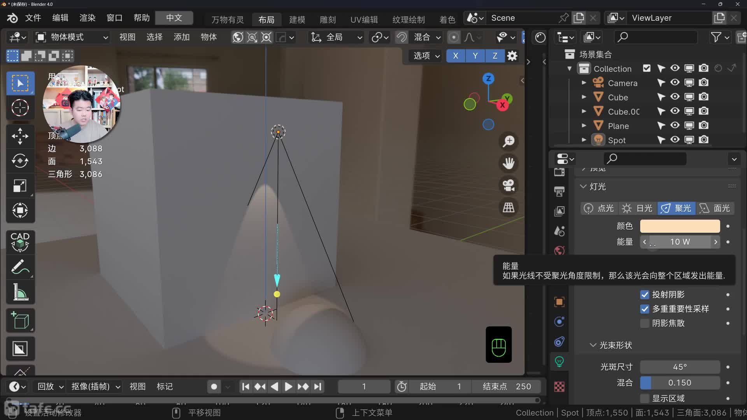
Task: Select the Move tool in toolbar
Action: click(20, 136)
